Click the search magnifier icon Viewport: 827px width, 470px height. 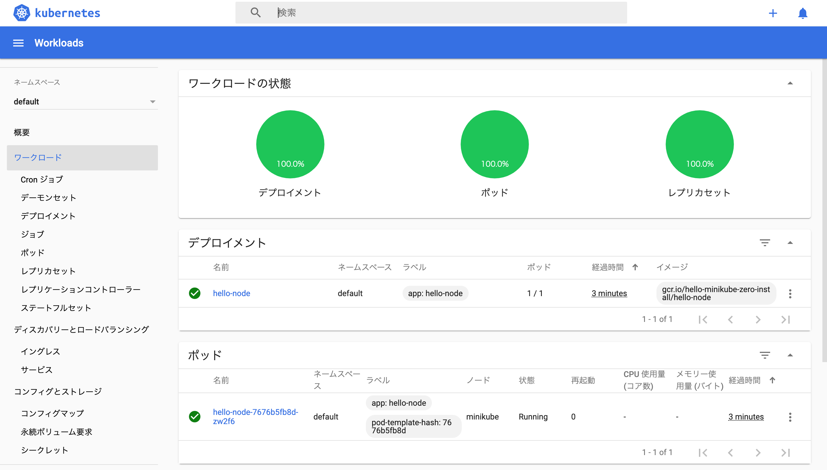256,13
